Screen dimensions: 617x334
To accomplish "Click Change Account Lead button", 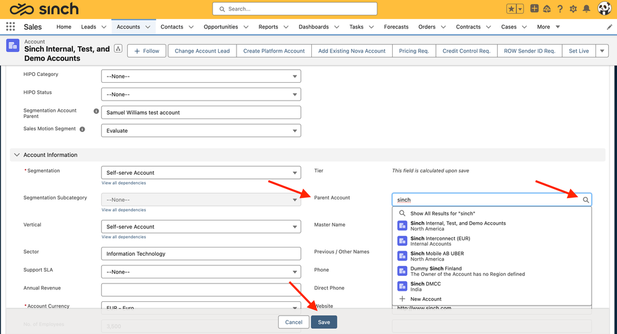I will (202, 51).
